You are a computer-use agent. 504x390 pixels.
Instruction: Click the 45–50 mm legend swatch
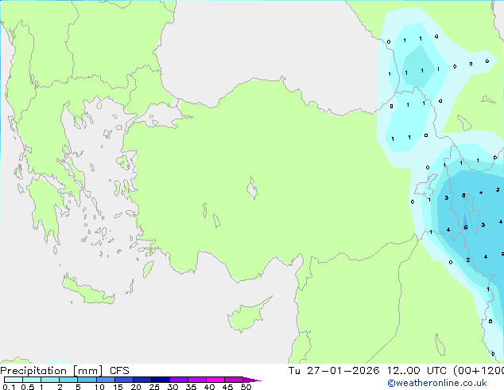(234, 380)
